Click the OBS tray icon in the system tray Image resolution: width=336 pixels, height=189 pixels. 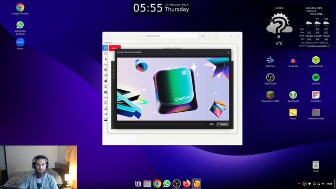click(304, 184)
